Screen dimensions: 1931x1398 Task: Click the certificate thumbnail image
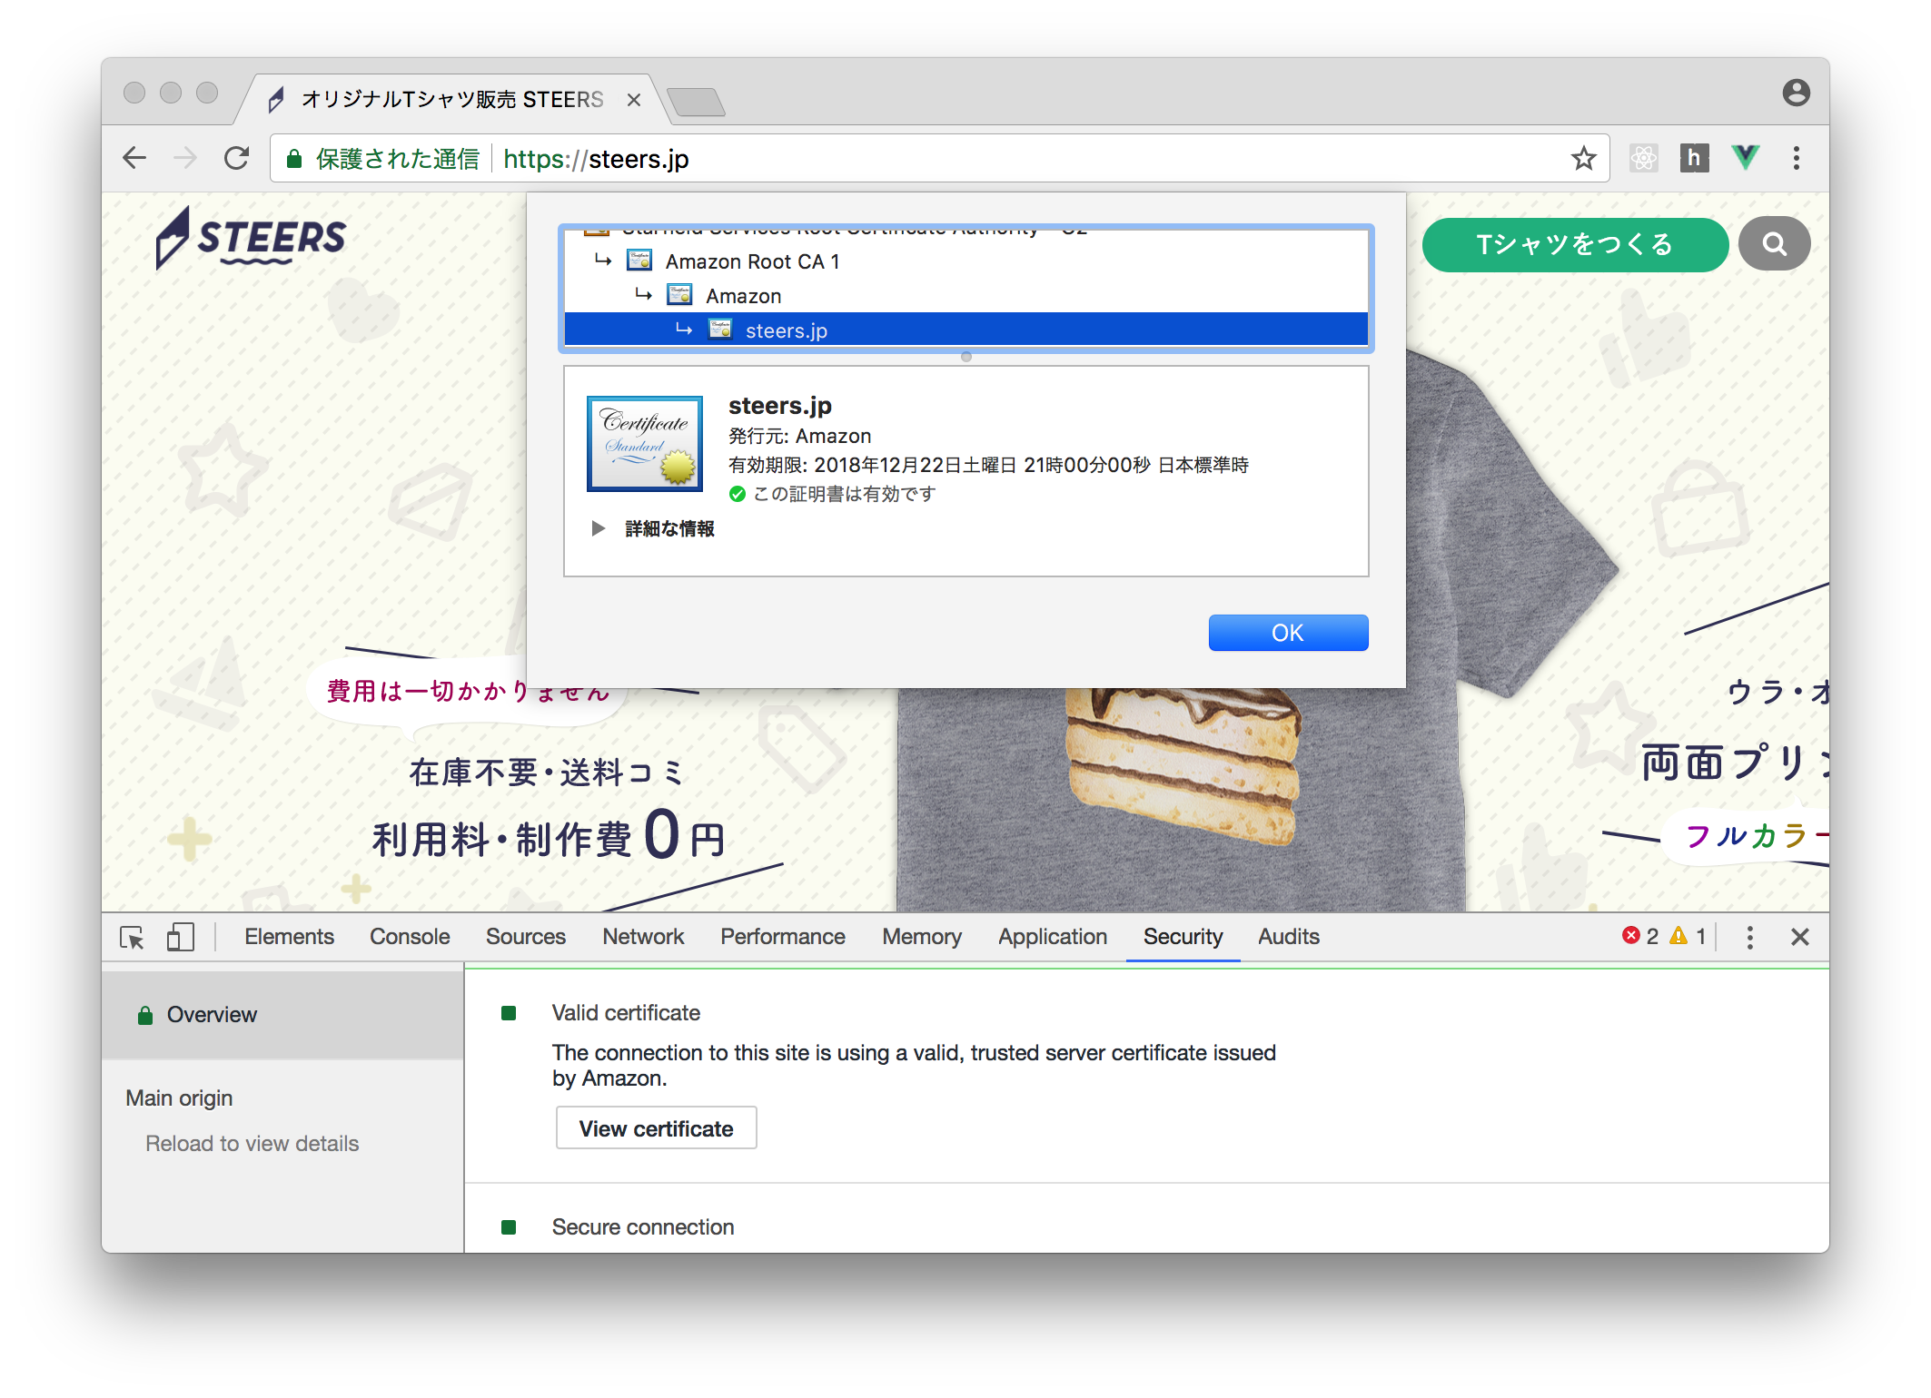tap(644, 444)
